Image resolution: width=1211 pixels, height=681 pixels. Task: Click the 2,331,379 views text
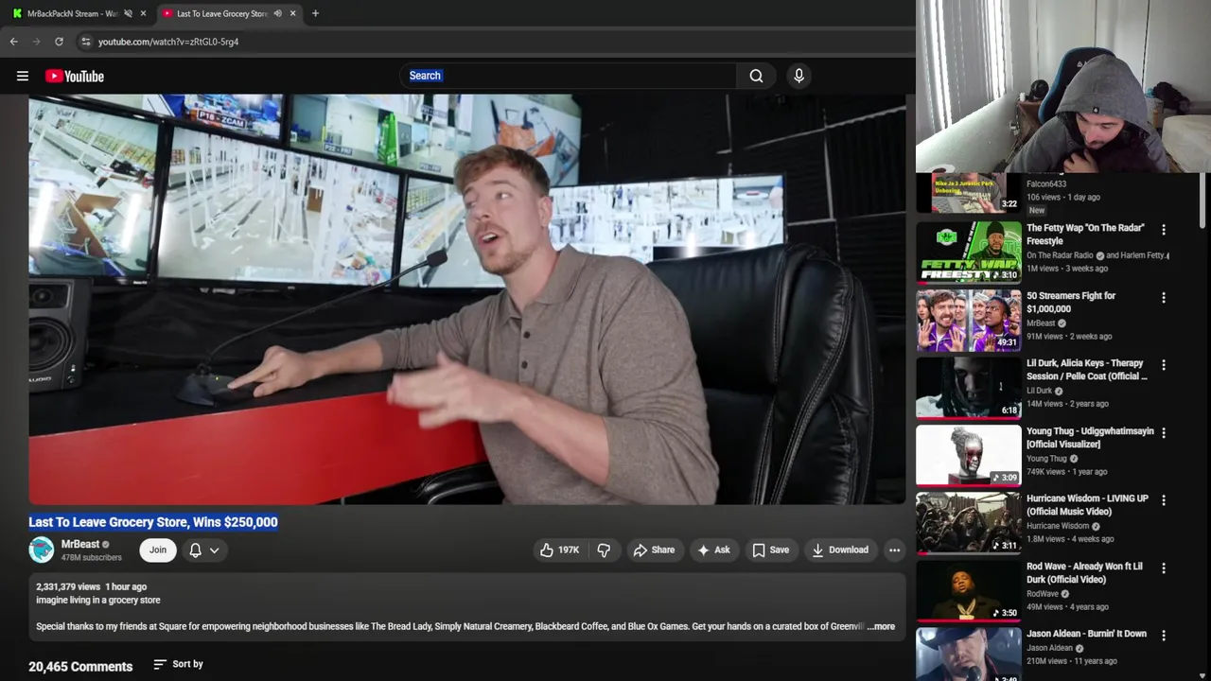[x=68, y=586]
